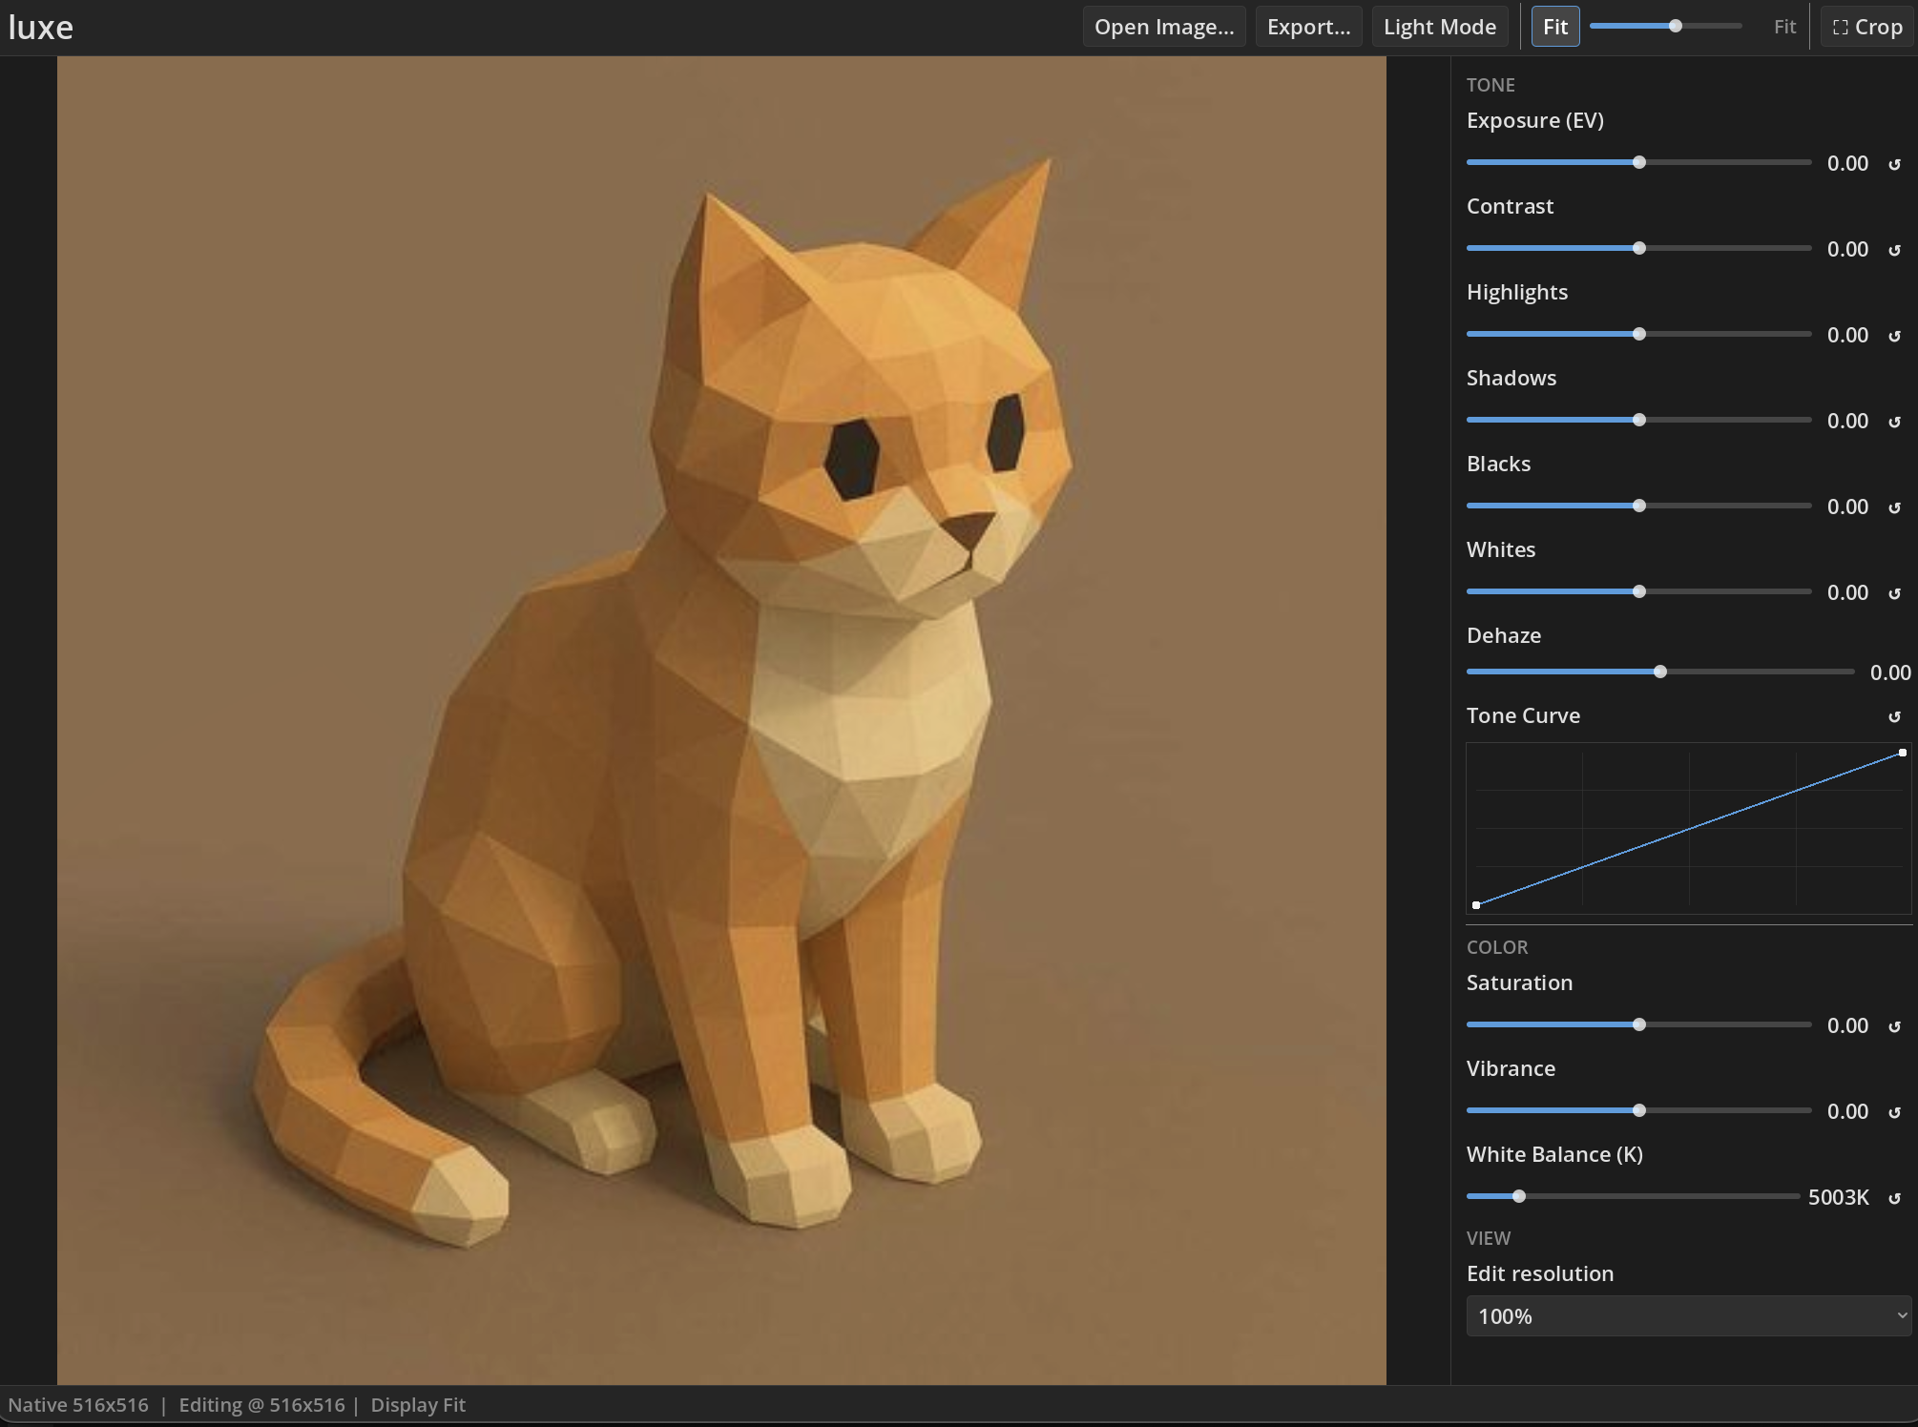
Task: Click the Whites slider handle
Action: pos(1639,591)
